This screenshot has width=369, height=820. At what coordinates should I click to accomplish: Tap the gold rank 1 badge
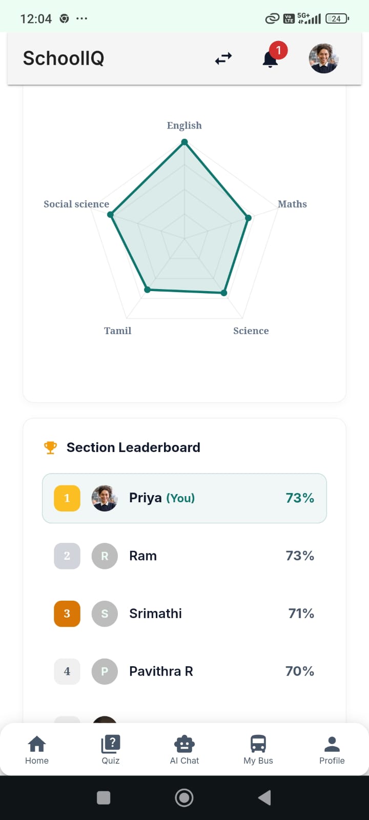67,498
